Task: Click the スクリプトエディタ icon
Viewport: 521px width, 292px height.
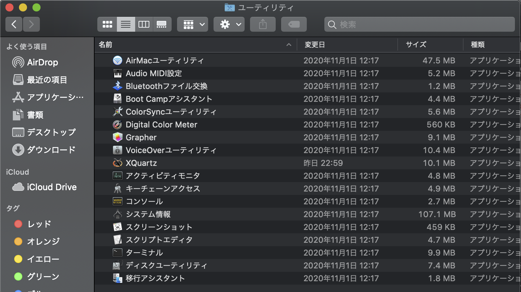Action: point(117,240)
